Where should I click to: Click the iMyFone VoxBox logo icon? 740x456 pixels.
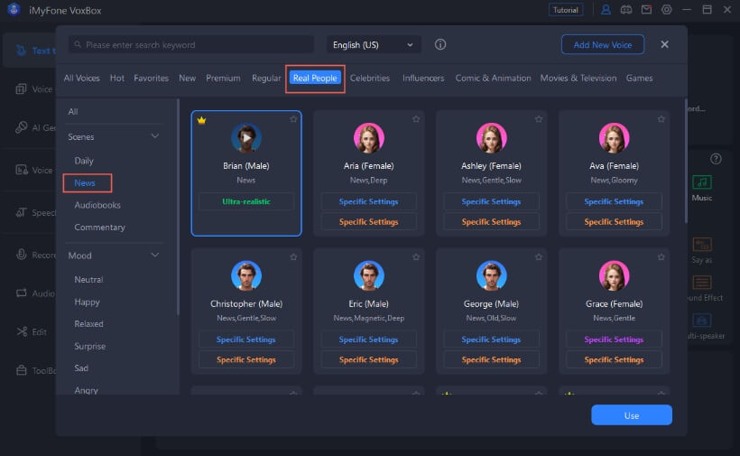click(14, 9)
